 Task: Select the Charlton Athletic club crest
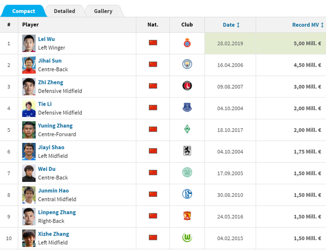(x=187, y=86)
